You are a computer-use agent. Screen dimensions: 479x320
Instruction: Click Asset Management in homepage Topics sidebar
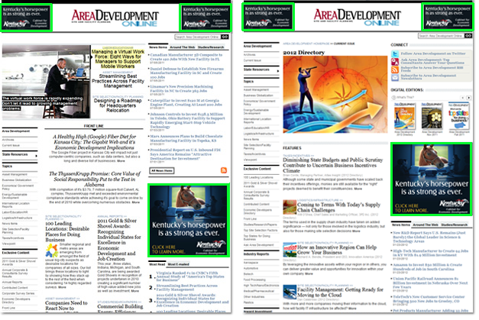pyautogui.click(x=15, y=174)
